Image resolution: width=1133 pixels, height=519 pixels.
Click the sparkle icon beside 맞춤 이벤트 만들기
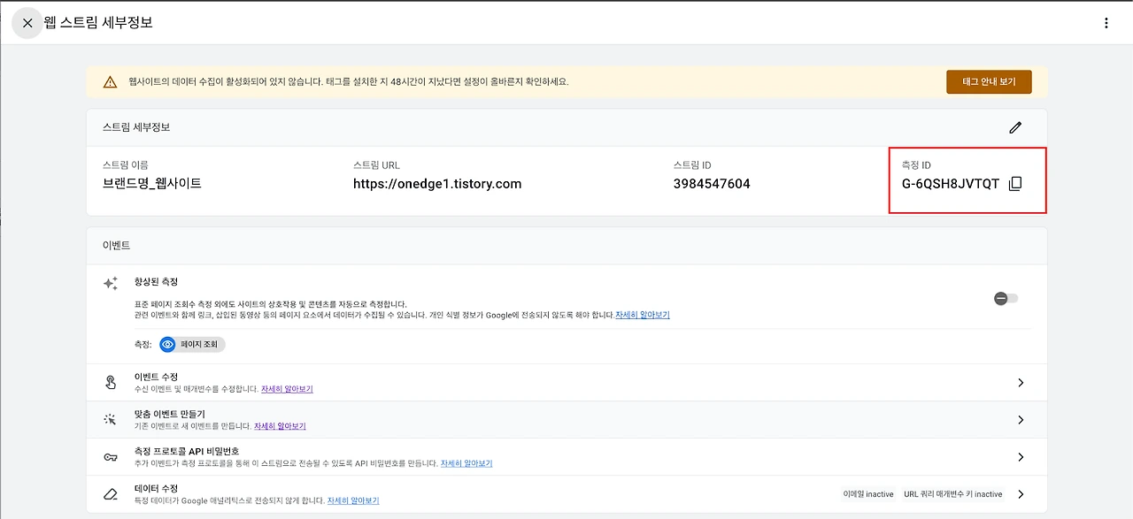pos(110,419)
